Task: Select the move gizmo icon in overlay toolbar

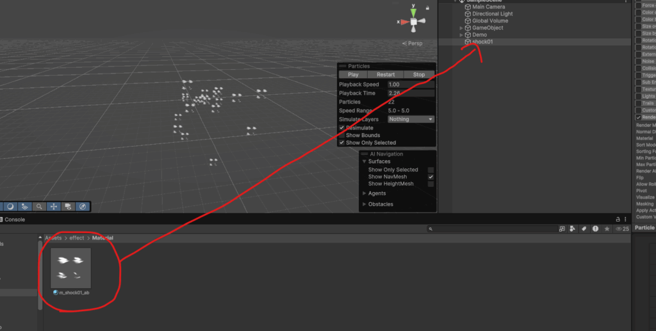Action: click(54, 207)
